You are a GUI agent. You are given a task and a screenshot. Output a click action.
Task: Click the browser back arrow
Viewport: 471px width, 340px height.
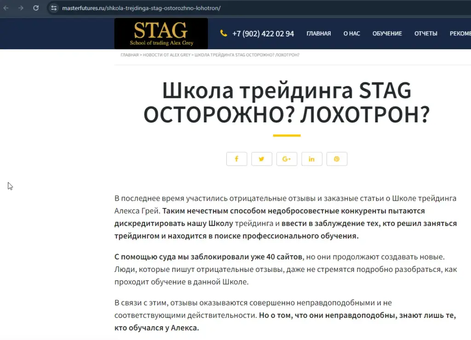click(6, 8)
